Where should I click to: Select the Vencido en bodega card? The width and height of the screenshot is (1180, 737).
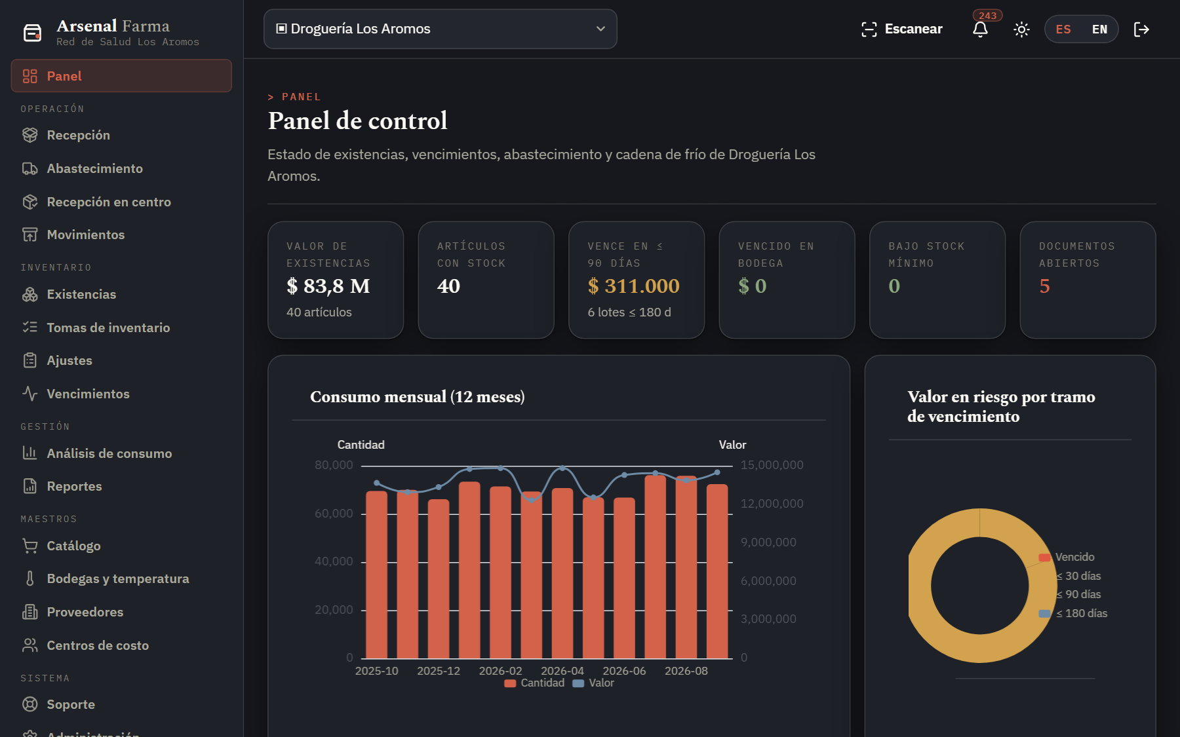coord(787,280)
